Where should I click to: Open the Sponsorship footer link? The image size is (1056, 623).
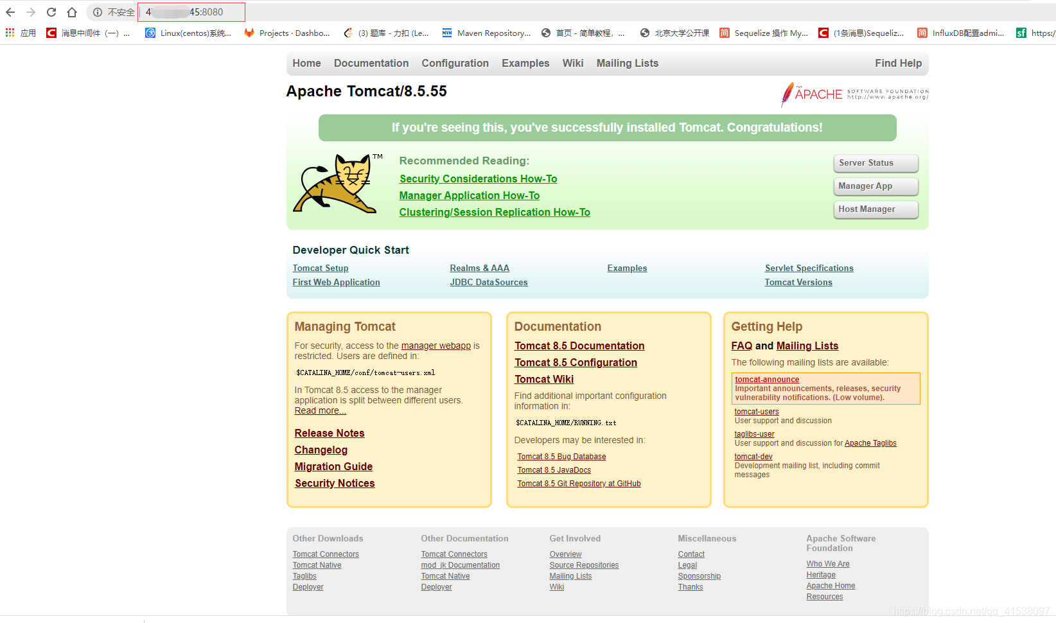699,576
